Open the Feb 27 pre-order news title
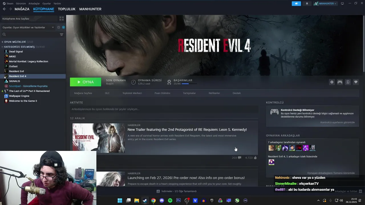365x205 pixels. (x=186, y=178)
